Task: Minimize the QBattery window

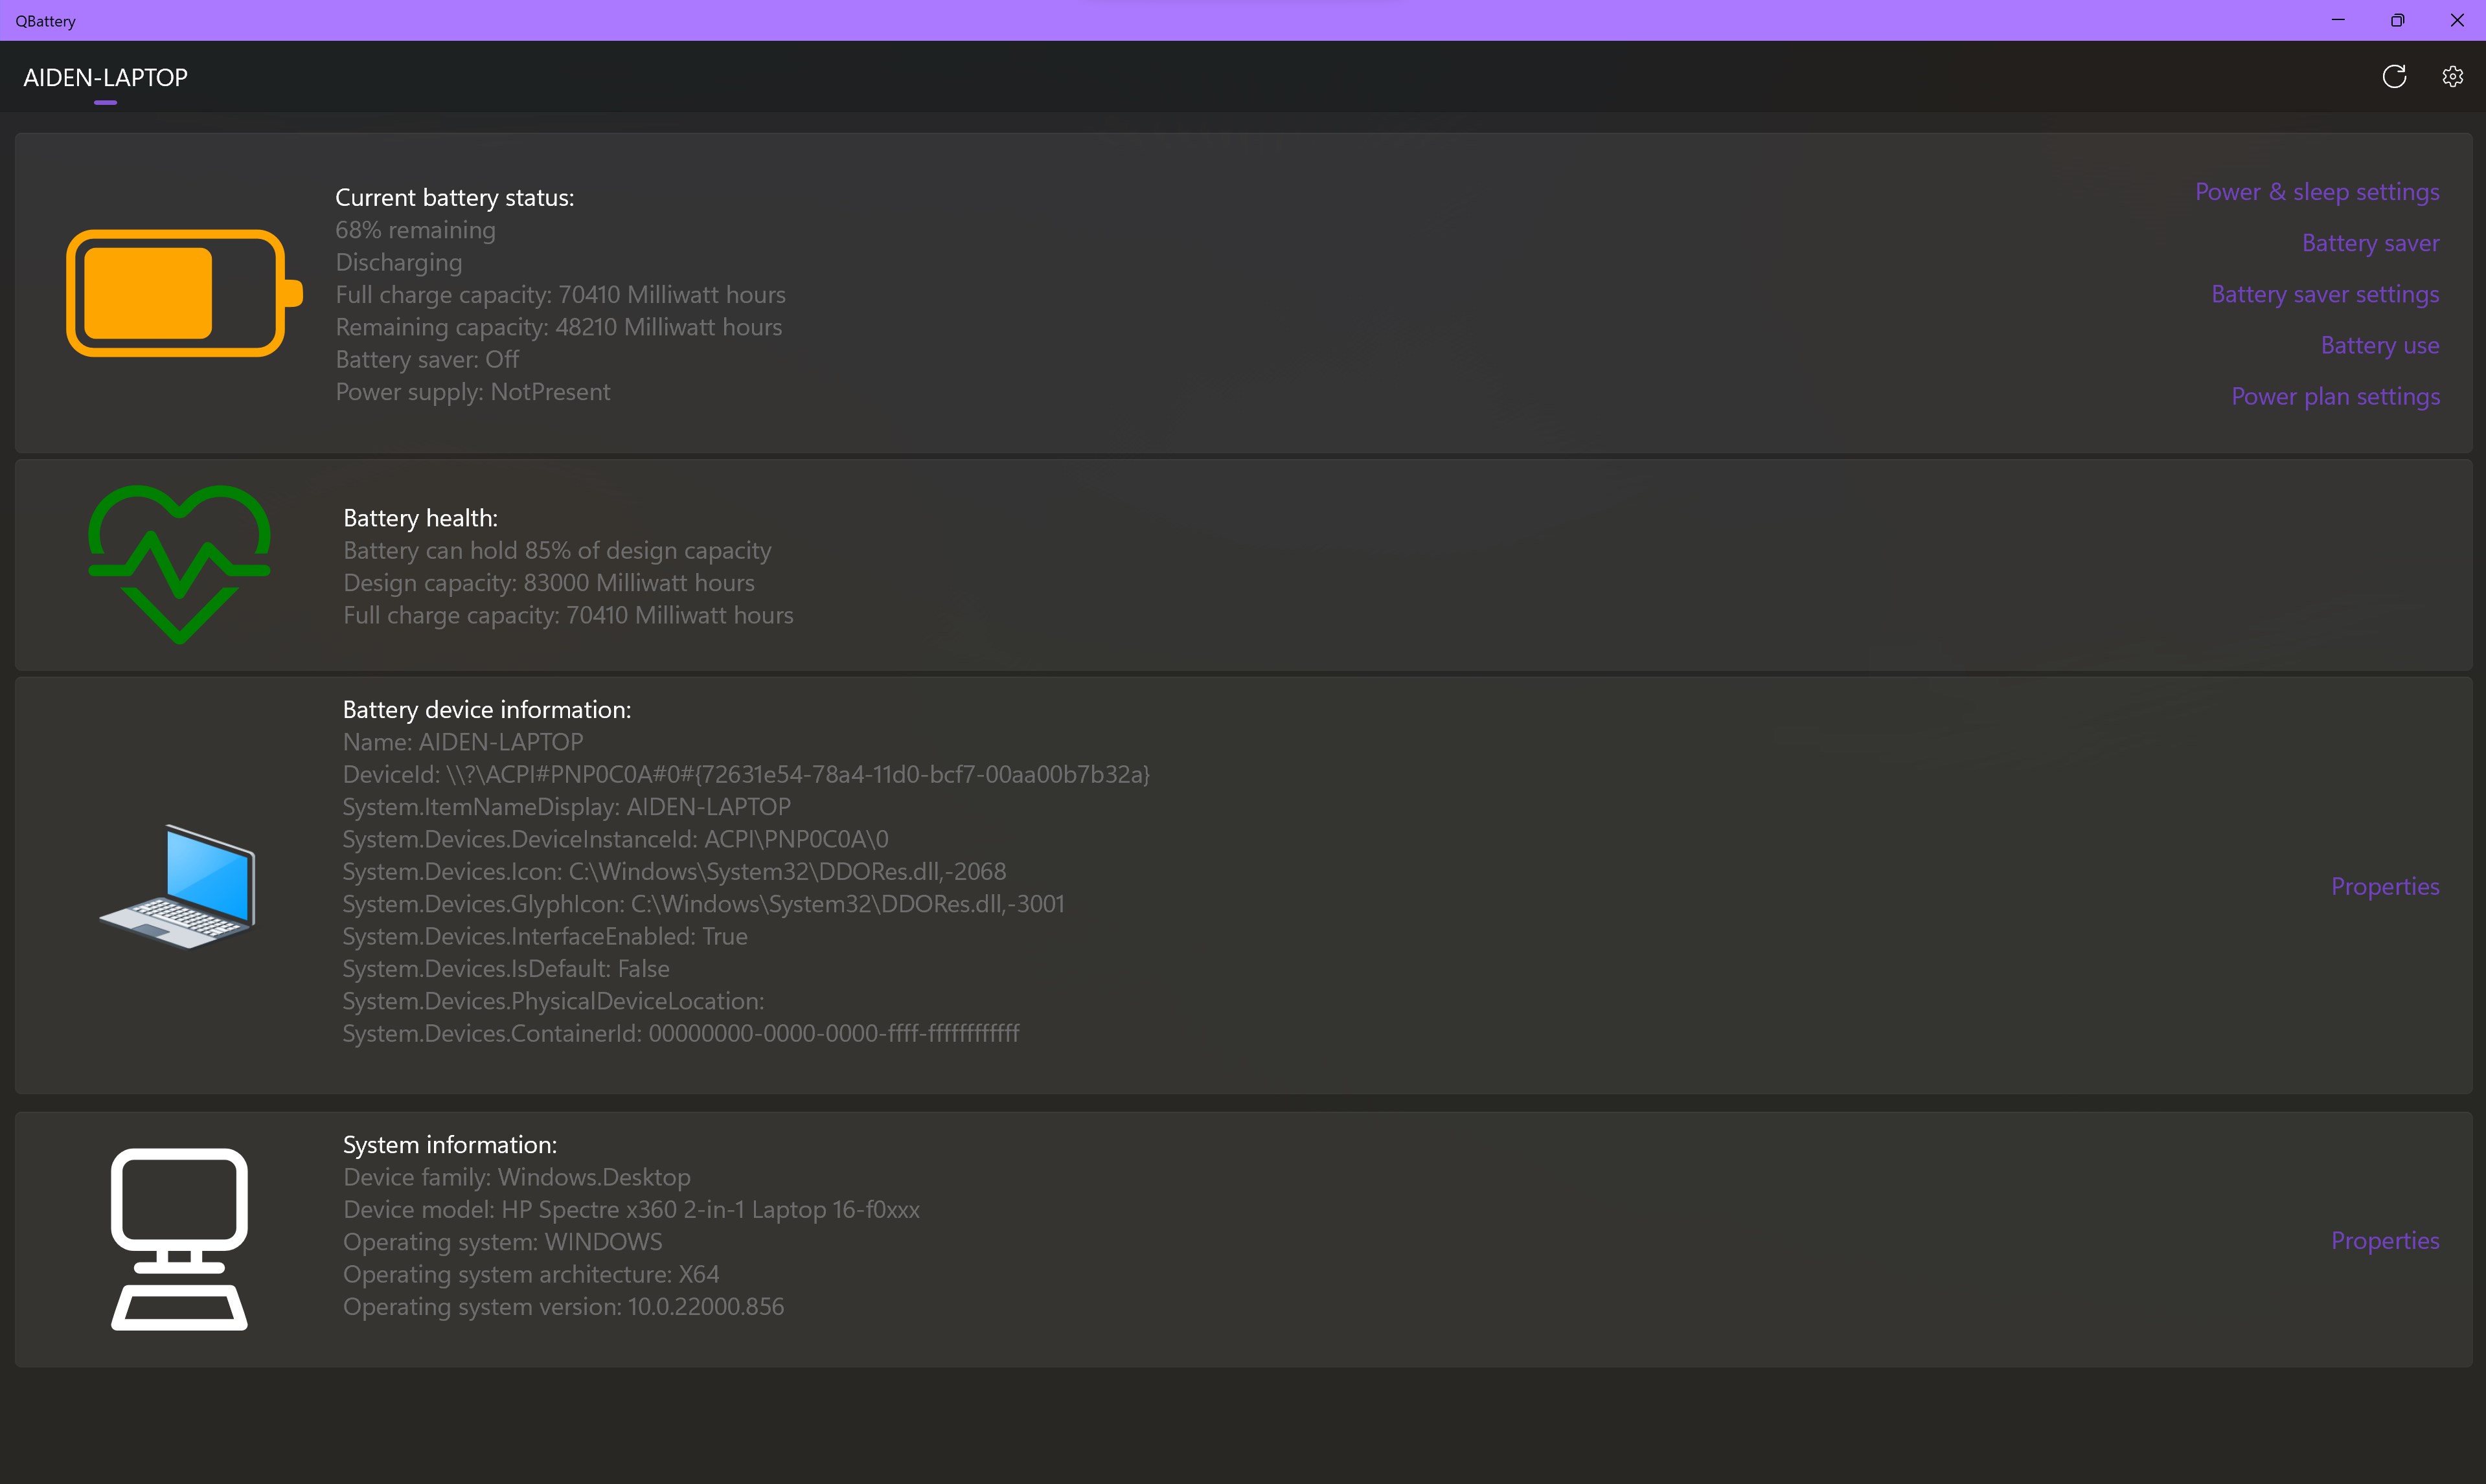Action: (2338, 20)
